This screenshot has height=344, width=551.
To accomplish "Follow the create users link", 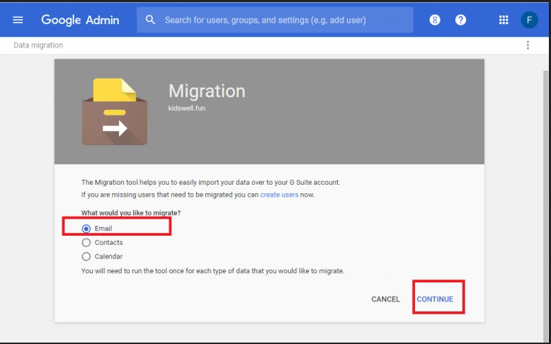I will 279,195.
